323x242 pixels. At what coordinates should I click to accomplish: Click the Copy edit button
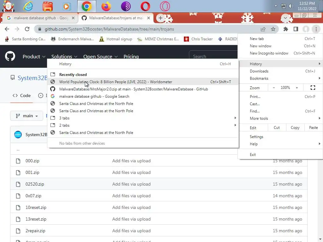(x=295, y=128)
